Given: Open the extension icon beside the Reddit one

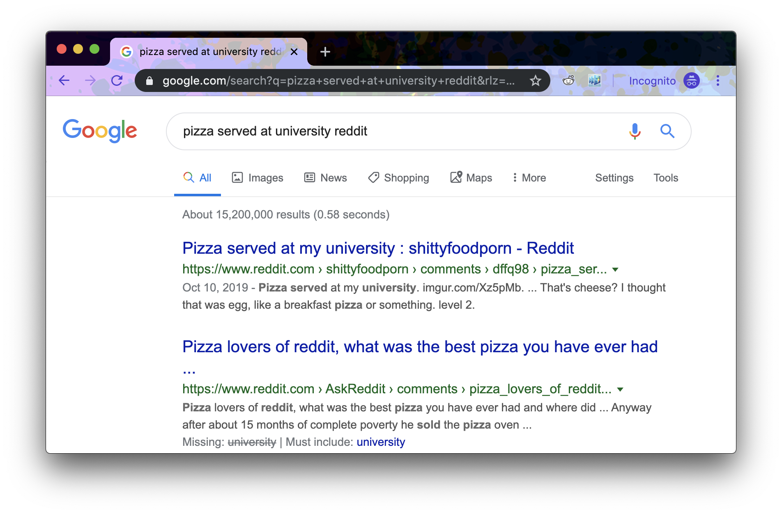Looking at the screenshot, I should [x=594, y=80].
